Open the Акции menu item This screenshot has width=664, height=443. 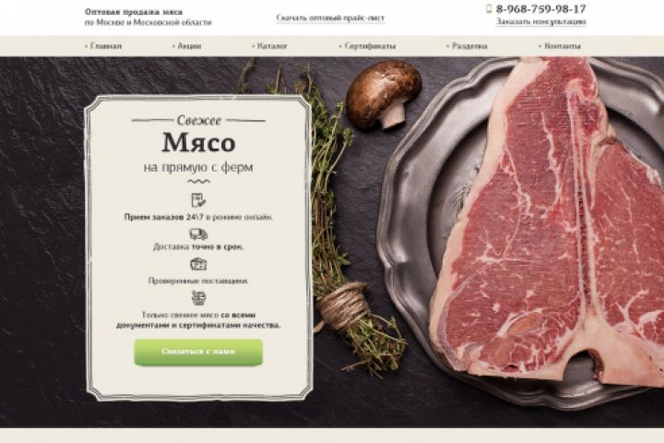coord(189,46)
